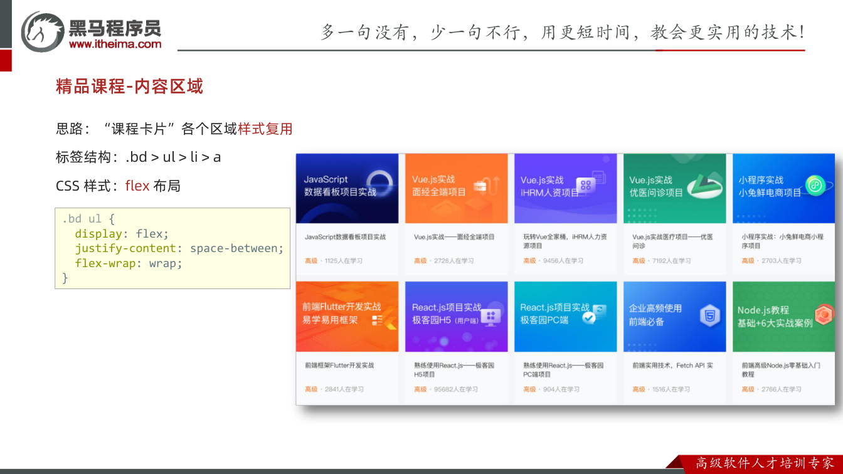This screenshot has width=843, height=474.
Task: Click the text 904人在学习
Action: [x=561, y=389]
